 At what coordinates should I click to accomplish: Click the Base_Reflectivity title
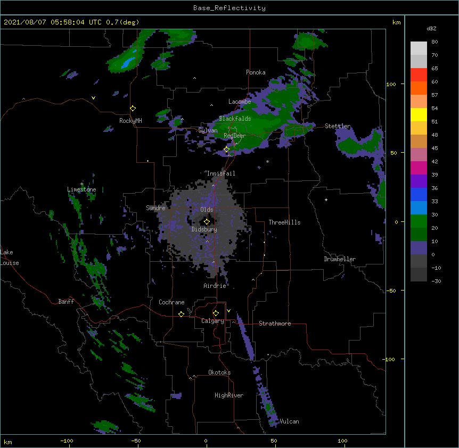pos(229,8)
